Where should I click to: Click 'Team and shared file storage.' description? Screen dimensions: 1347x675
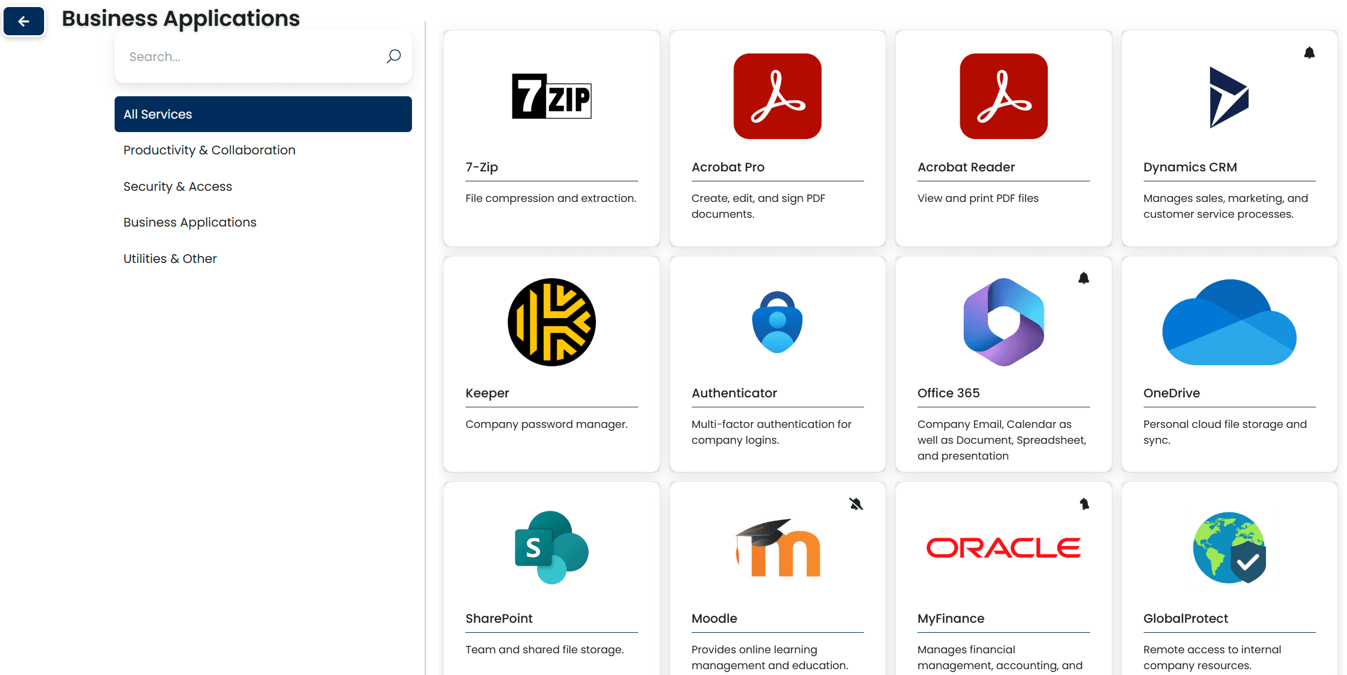coord(544,650)
